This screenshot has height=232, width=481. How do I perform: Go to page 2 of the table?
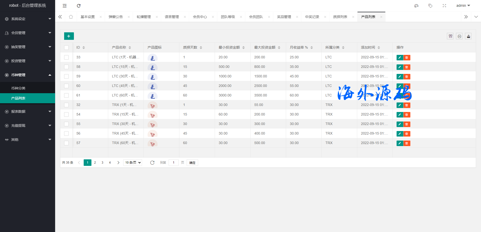click(x=95, y=163)
